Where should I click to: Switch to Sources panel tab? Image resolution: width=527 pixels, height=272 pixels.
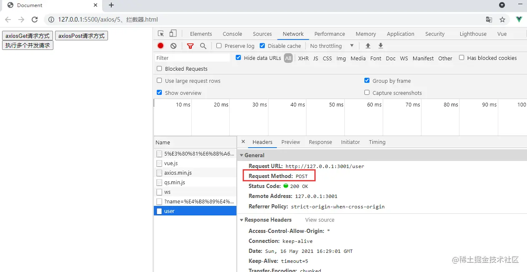[x=262, y=34]
